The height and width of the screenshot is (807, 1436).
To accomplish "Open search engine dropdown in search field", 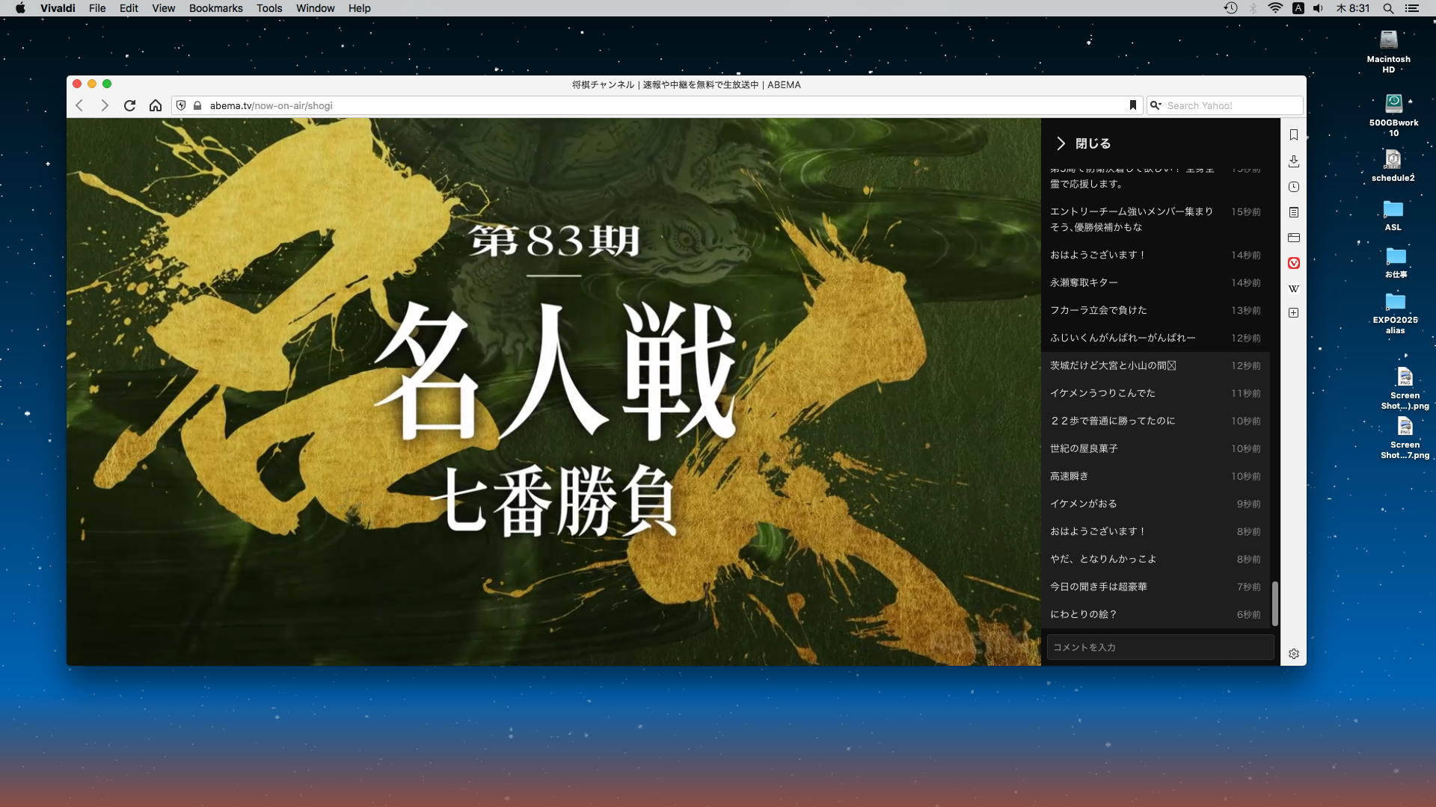I will (x=1156, y=105).
